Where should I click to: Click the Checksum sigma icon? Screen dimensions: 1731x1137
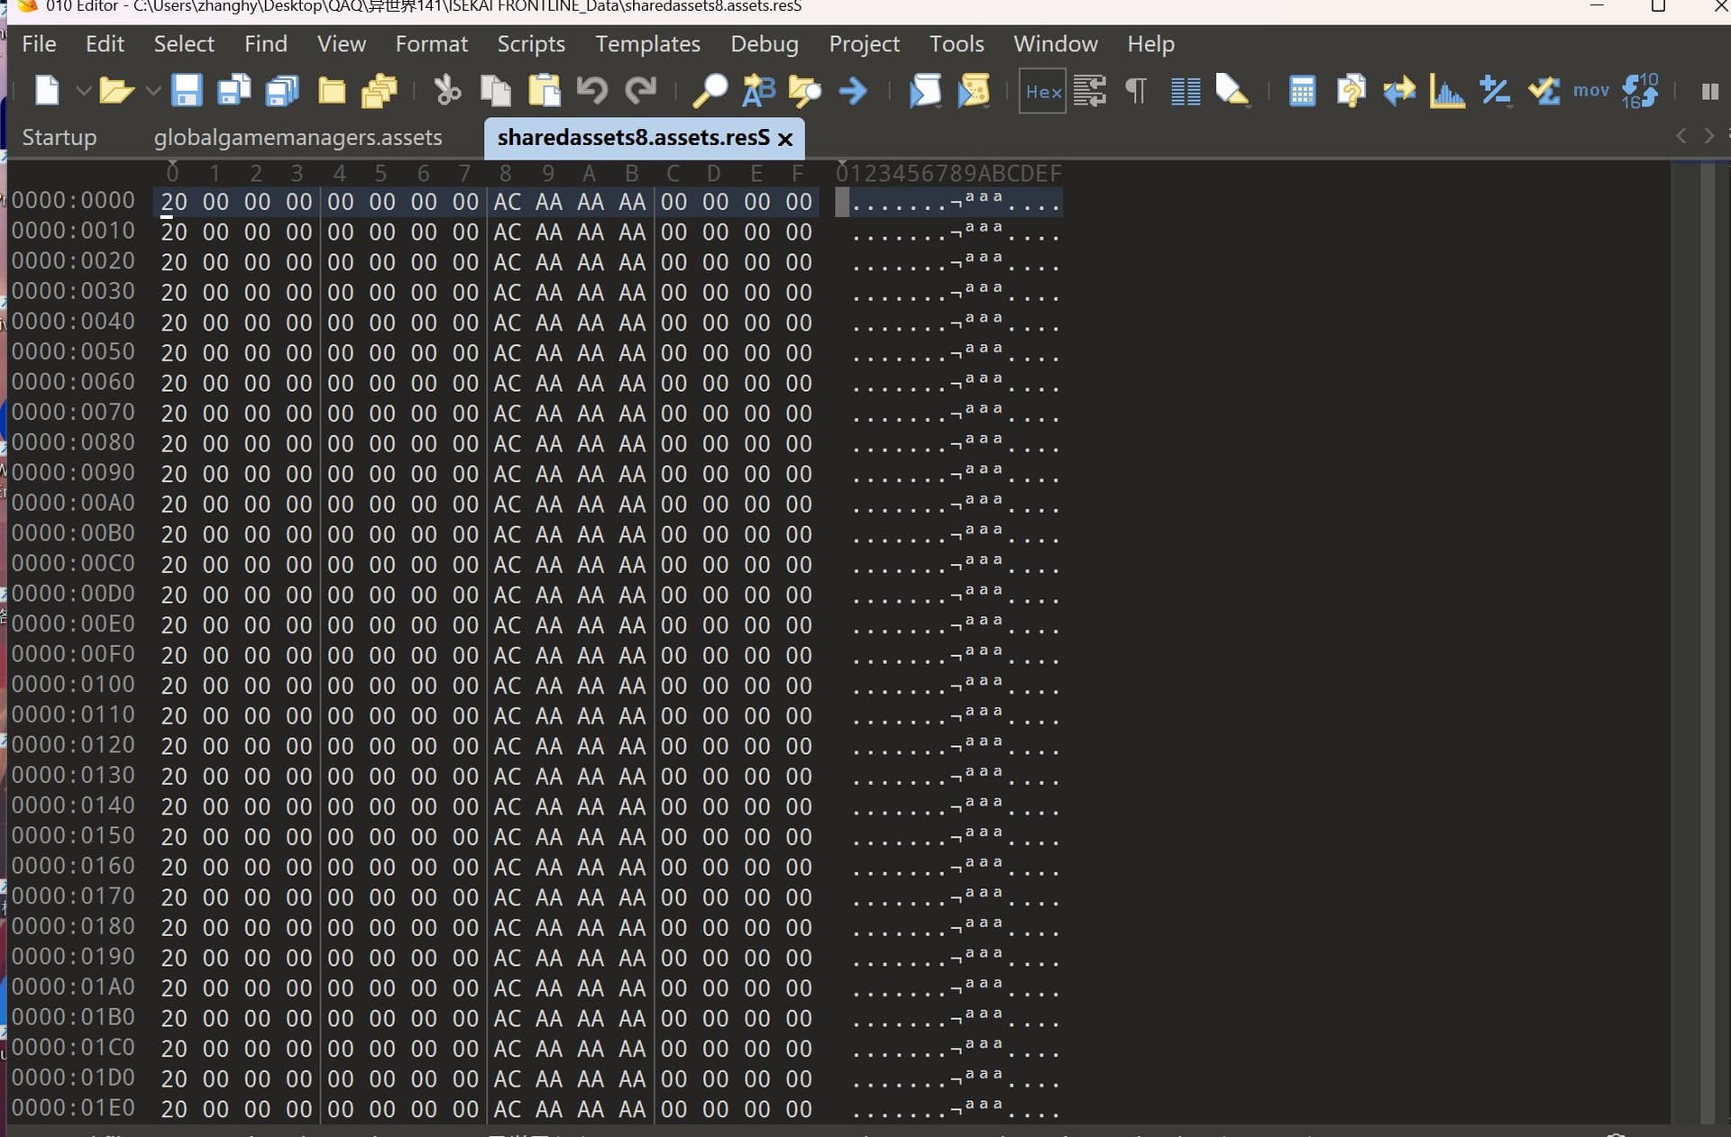1543,91
